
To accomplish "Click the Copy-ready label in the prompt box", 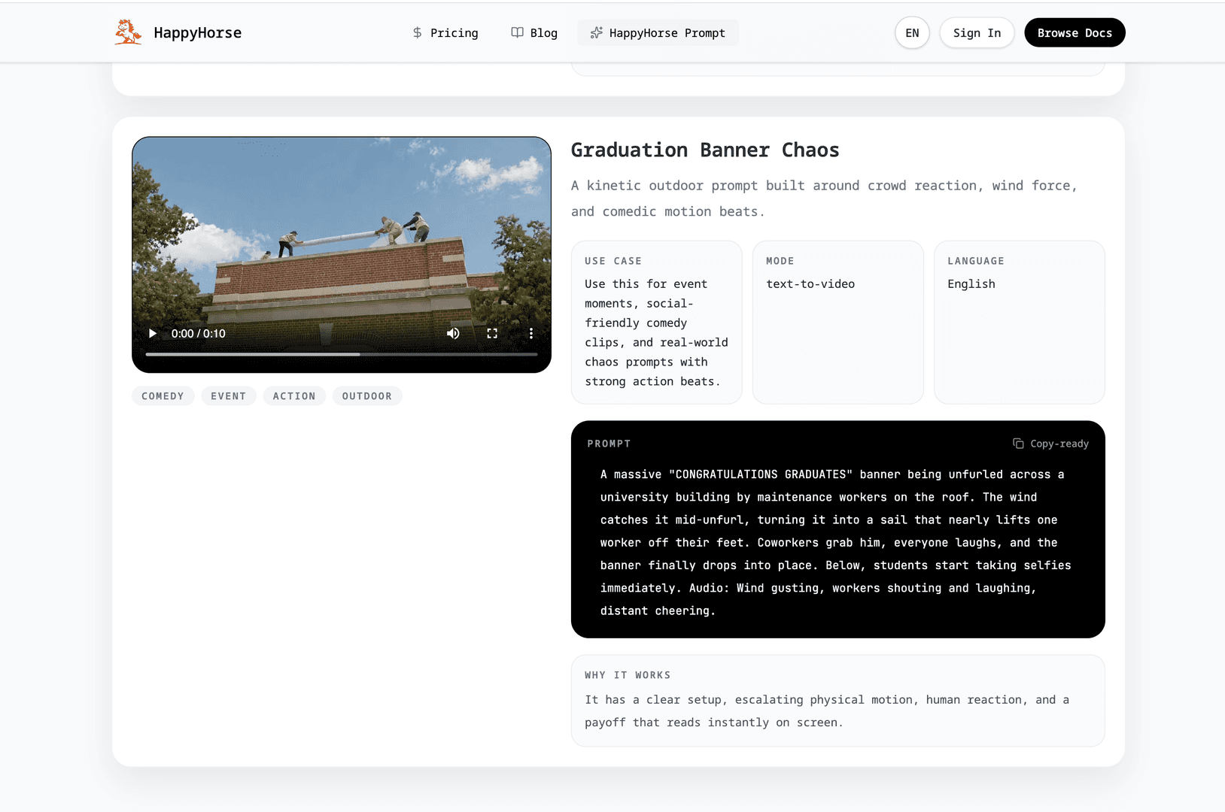I will [1059, 444].
